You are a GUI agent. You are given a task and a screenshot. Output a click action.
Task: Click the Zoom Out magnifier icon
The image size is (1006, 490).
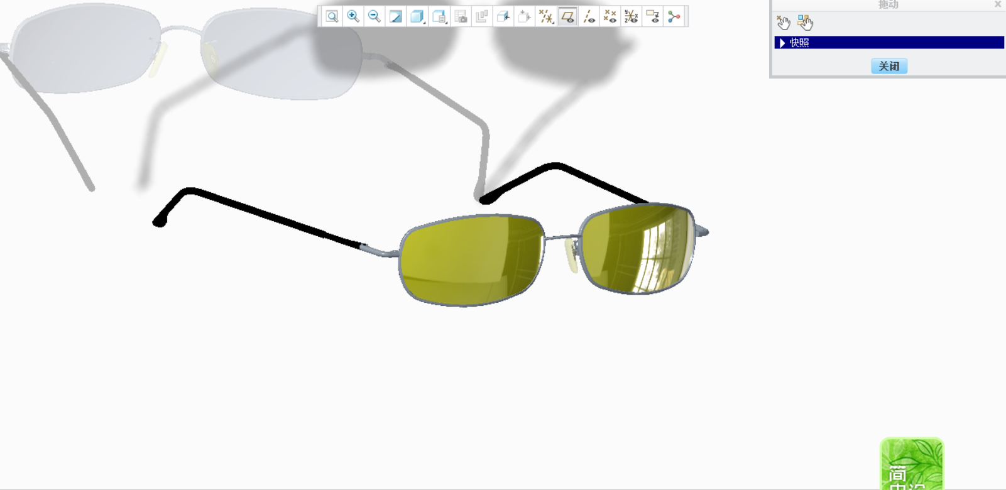coord(375,16)
